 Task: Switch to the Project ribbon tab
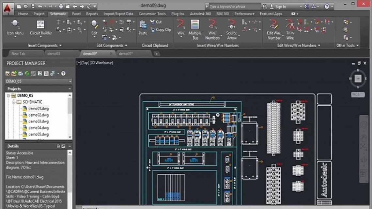click(x=39, y=14)
